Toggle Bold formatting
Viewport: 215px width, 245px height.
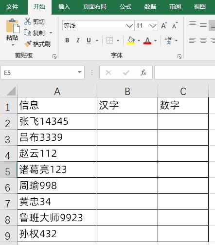click(67, 40)
